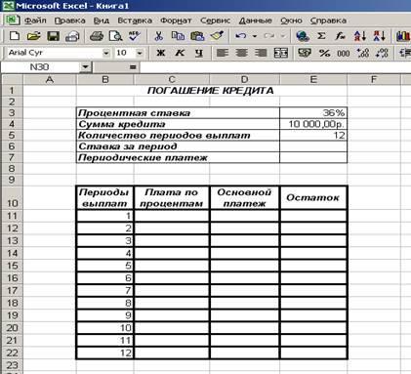Insert a hyperlink with the globe icon
Image resolution: width=411 pixels, height=374 pixels.
pos(303,36)
